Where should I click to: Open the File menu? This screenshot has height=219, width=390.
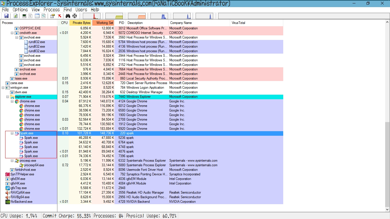(x=5, y=10)
